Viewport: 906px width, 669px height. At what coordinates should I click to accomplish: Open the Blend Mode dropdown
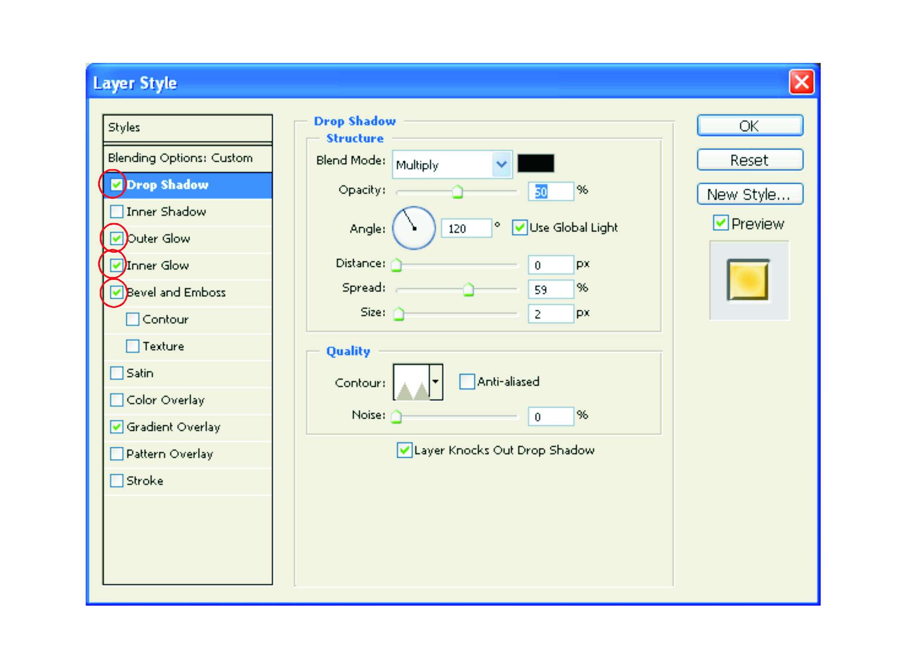tap(502, 164)
